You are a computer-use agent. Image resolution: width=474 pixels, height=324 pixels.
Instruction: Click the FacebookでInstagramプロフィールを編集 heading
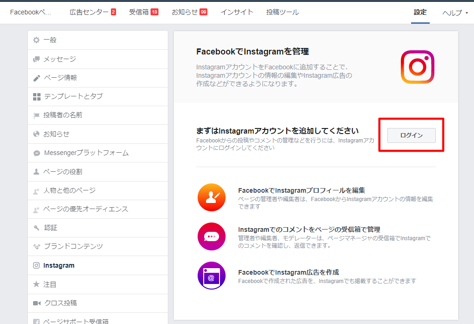coord(302,190)
